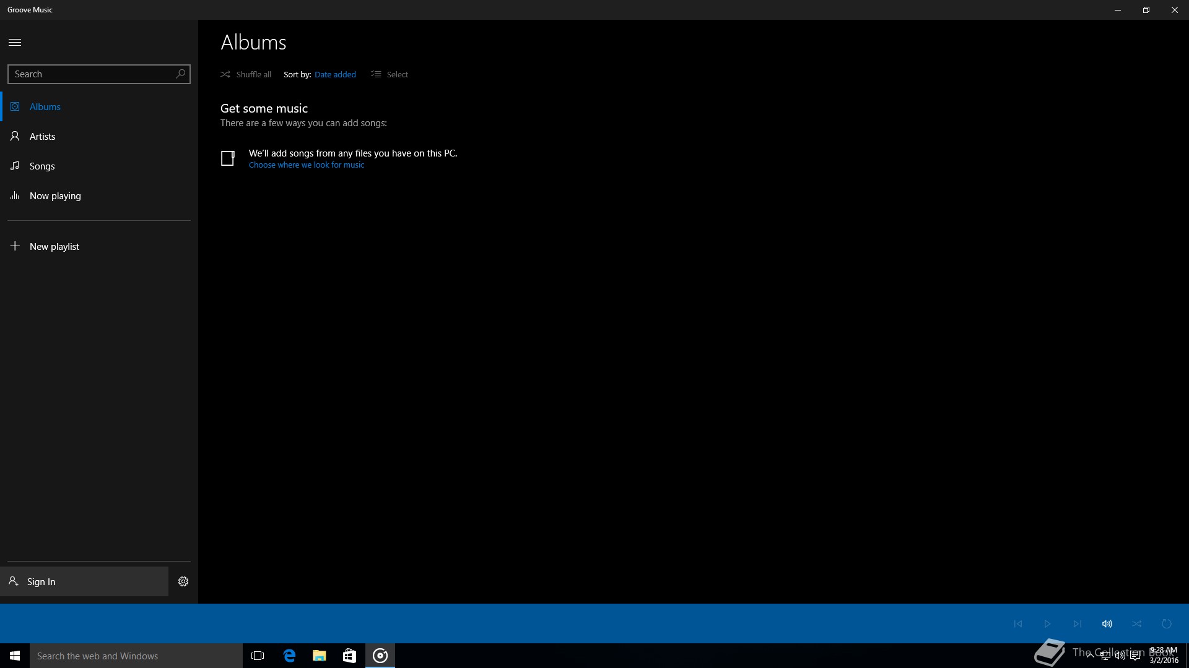Screen dimensions: 1189x668
Task: Open the Date added sort dropdown
Action: tap(335, 74)
